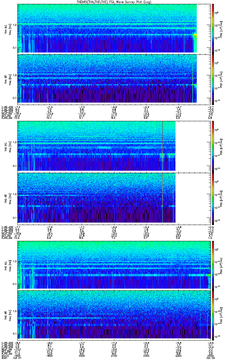The image size is (225, 360).
Task: Click the 0.1 frequency tick of THA B-parallel
Action: click(15, 98)
